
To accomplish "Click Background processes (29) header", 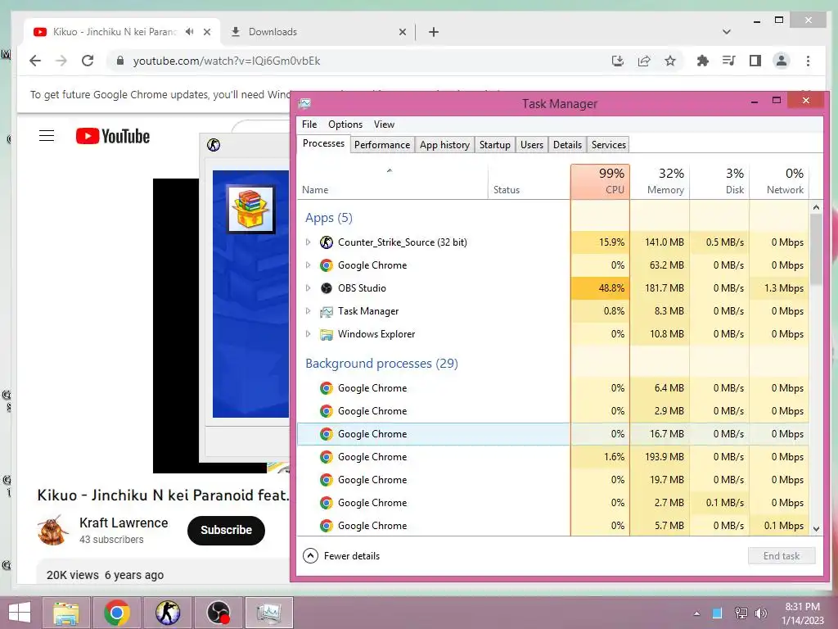I will click(x=381, y=364).
